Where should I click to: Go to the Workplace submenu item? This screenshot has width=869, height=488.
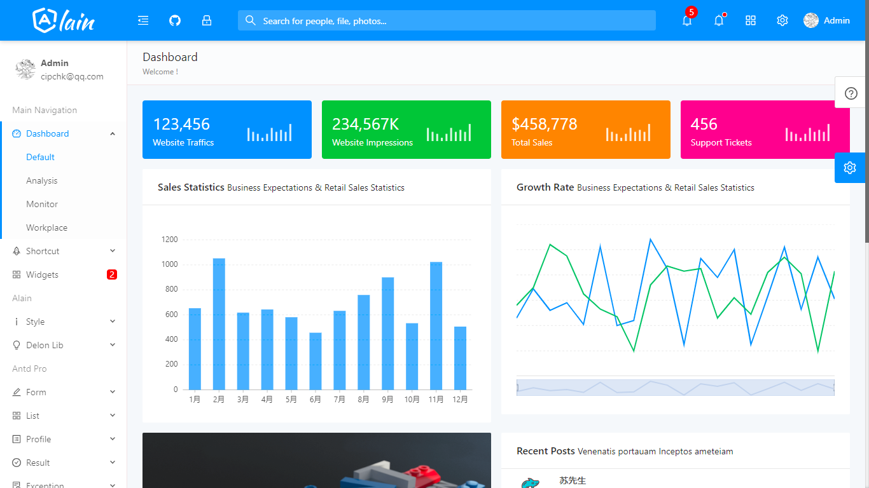click(46, 227)
